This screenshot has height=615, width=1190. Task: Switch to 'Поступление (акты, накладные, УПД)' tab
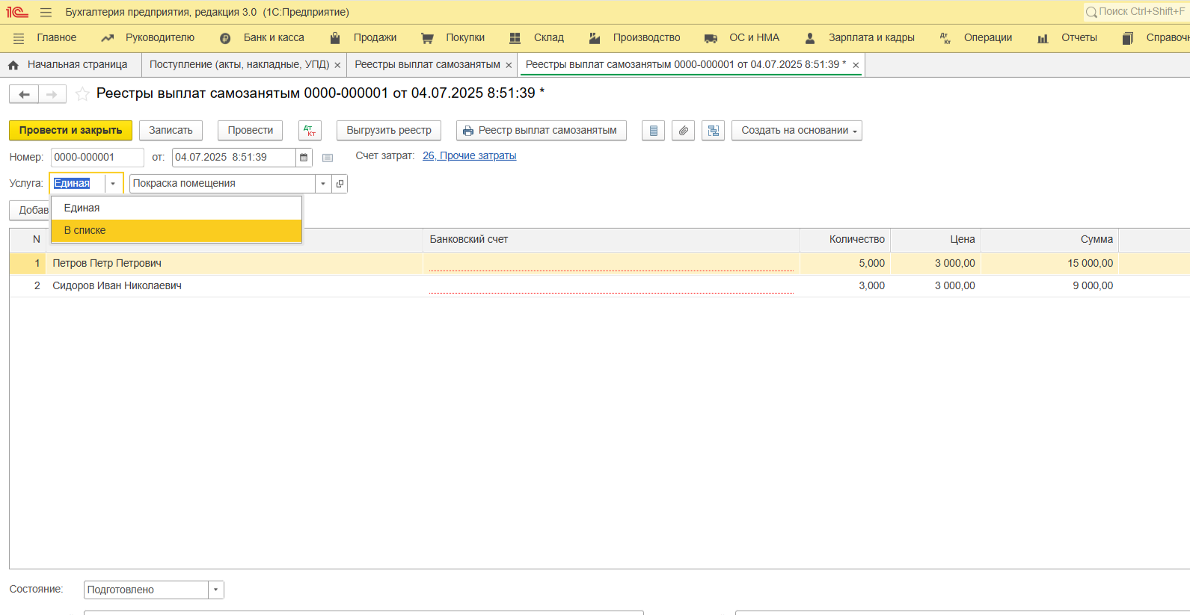pyautogui.click(x=239, y=65)
